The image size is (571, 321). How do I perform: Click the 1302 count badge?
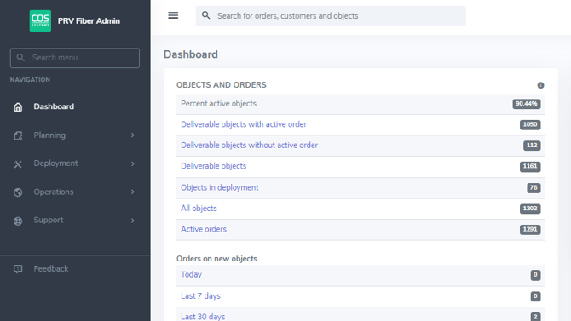coord(530,209)
